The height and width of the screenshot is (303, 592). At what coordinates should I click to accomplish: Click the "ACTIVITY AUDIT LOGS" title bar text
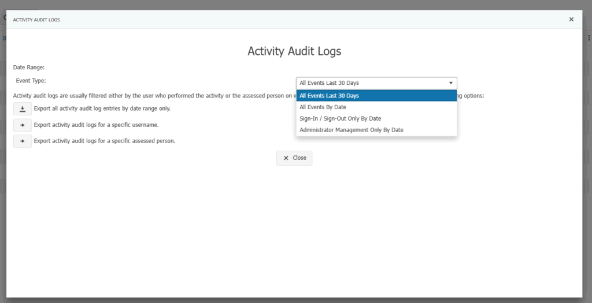36,20
